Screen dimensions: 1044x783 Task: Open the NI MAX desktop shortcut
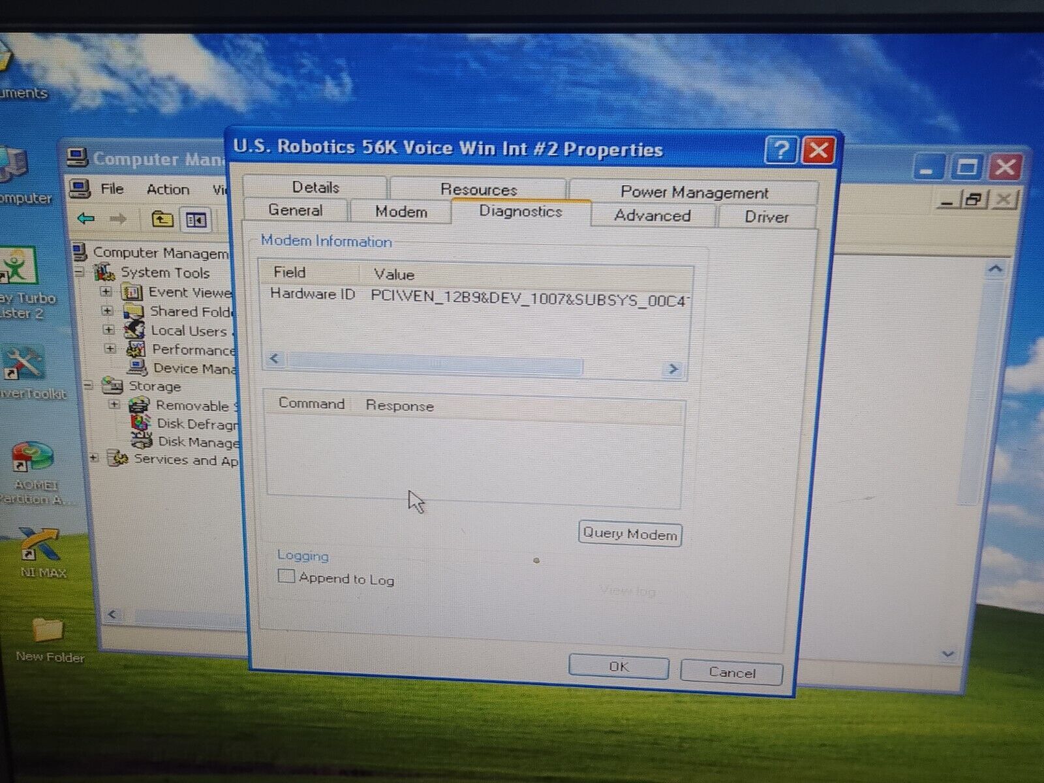[42, 553]
